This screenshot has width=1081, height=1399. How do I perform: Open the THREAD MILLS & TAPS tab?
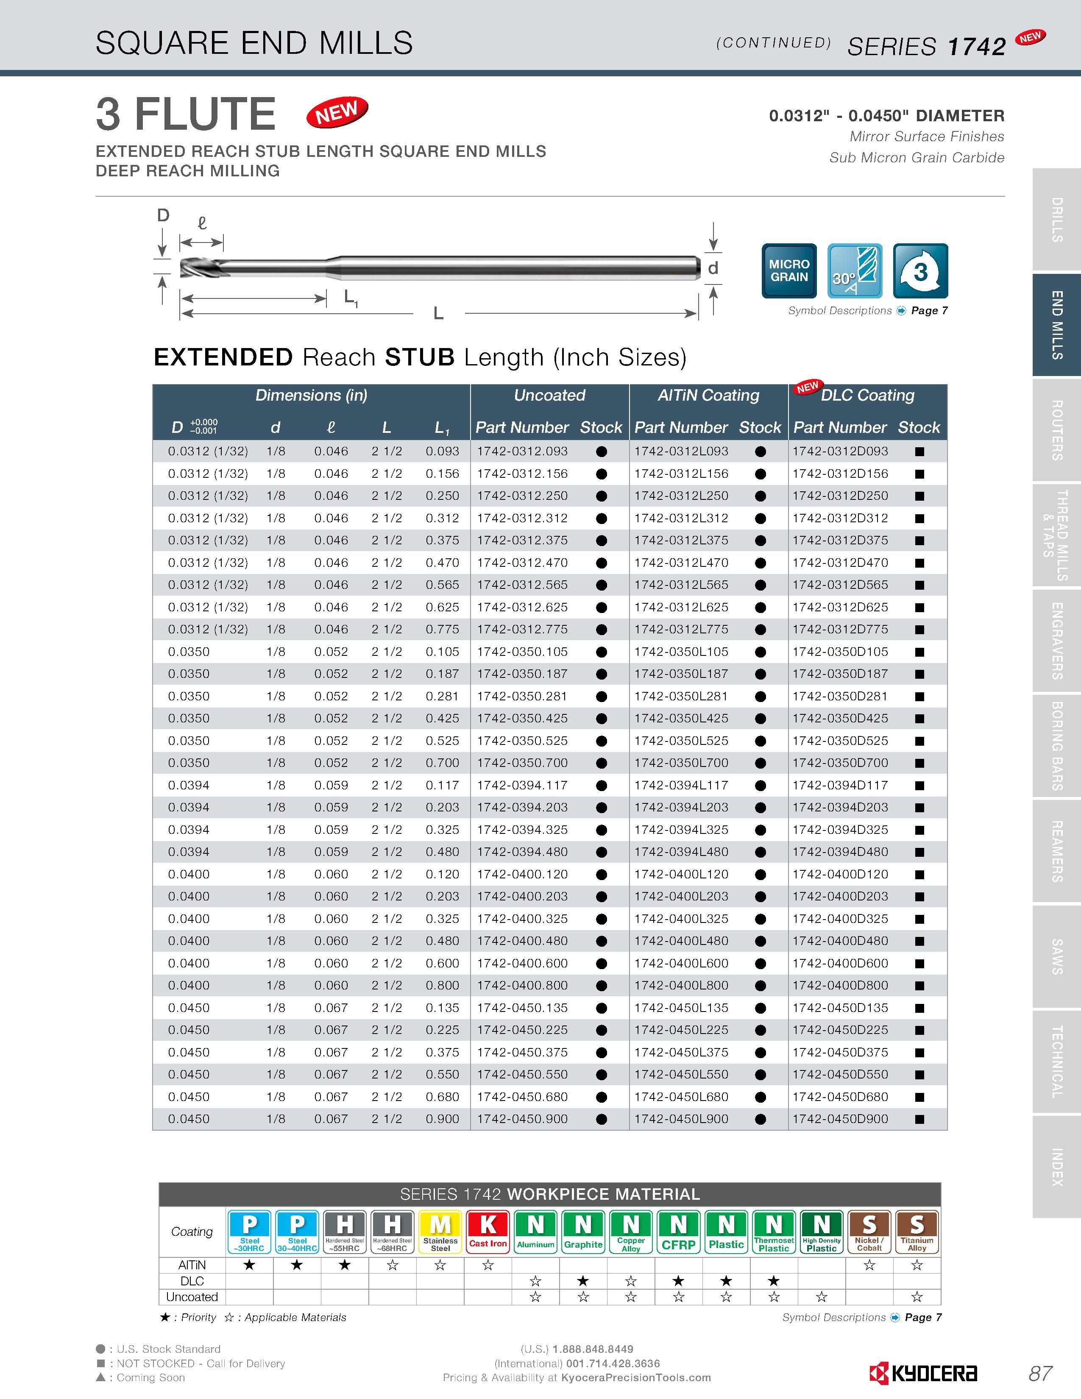1057,535
